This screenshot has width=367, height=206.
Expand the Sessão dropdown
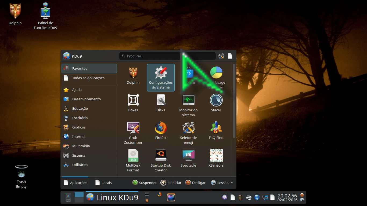tap(222, 183)
